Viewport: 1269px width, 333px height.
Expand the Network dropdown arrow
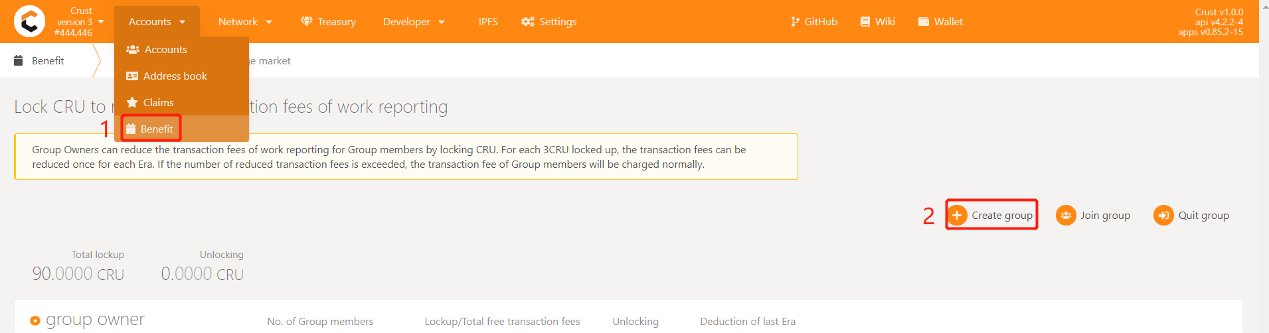click(x=269, y=22)
